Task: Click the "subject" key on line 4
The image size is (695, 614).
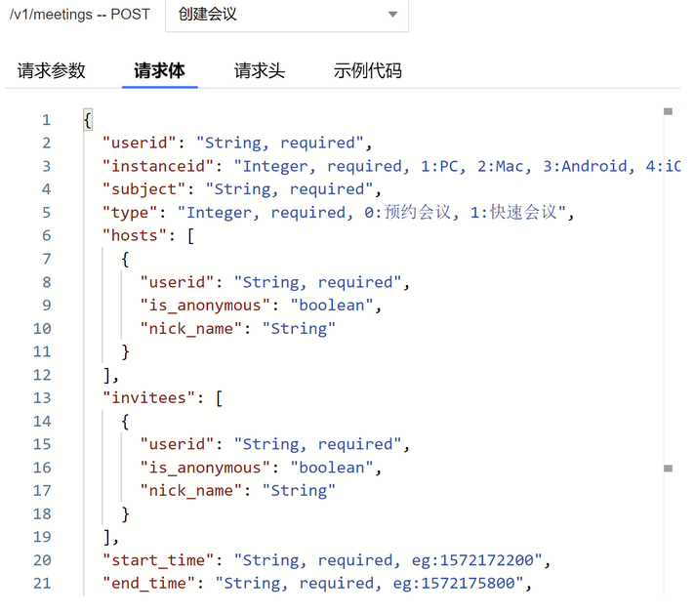Action: [144, 189]
